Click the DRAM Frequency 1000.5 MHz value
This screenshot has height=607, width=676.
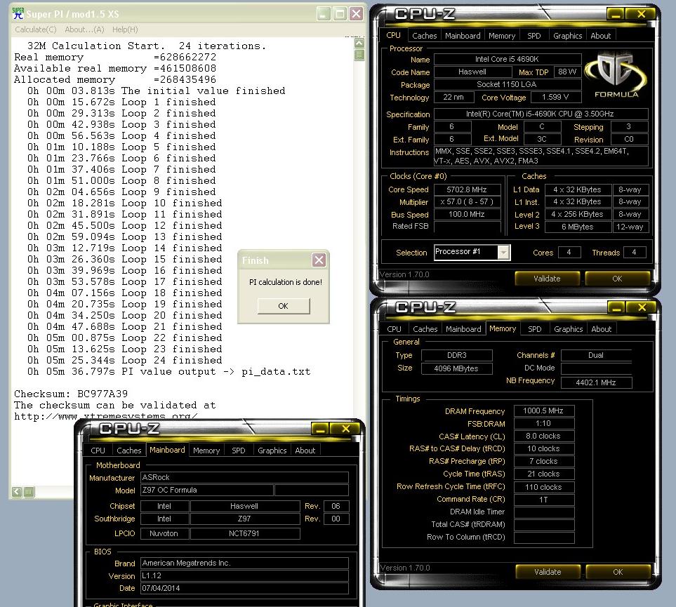pyautogui.click(x=543, y=411)
